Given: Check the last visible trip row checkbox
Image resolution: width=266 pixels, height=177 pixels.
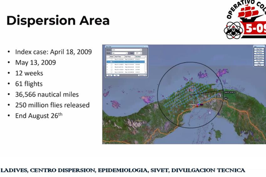Looking at the screenshot, I should [111, 72].
